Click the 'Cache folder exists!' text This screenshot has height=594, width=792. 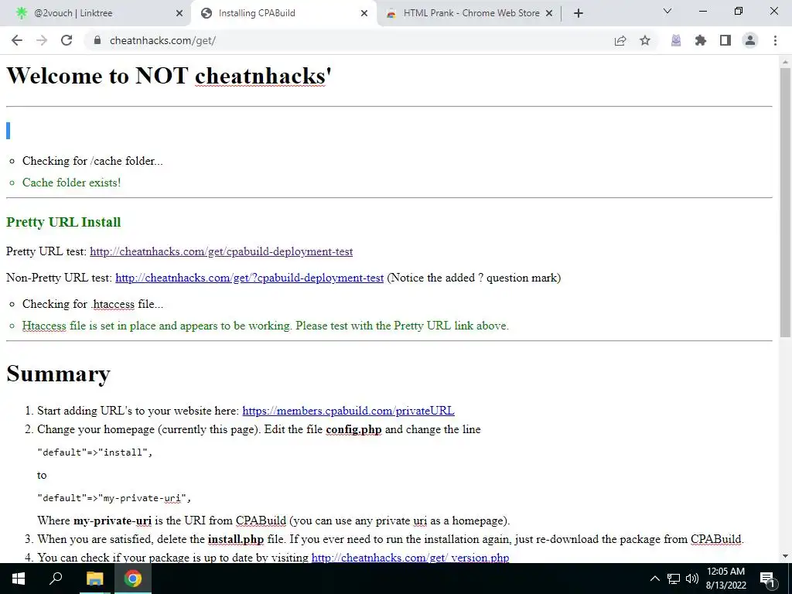click(x=72, y=183)
